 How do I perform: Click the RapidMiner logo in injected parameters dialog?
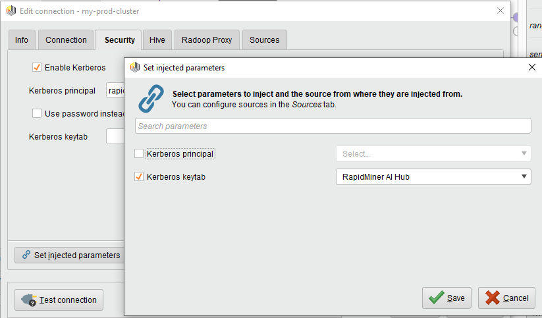135,67
